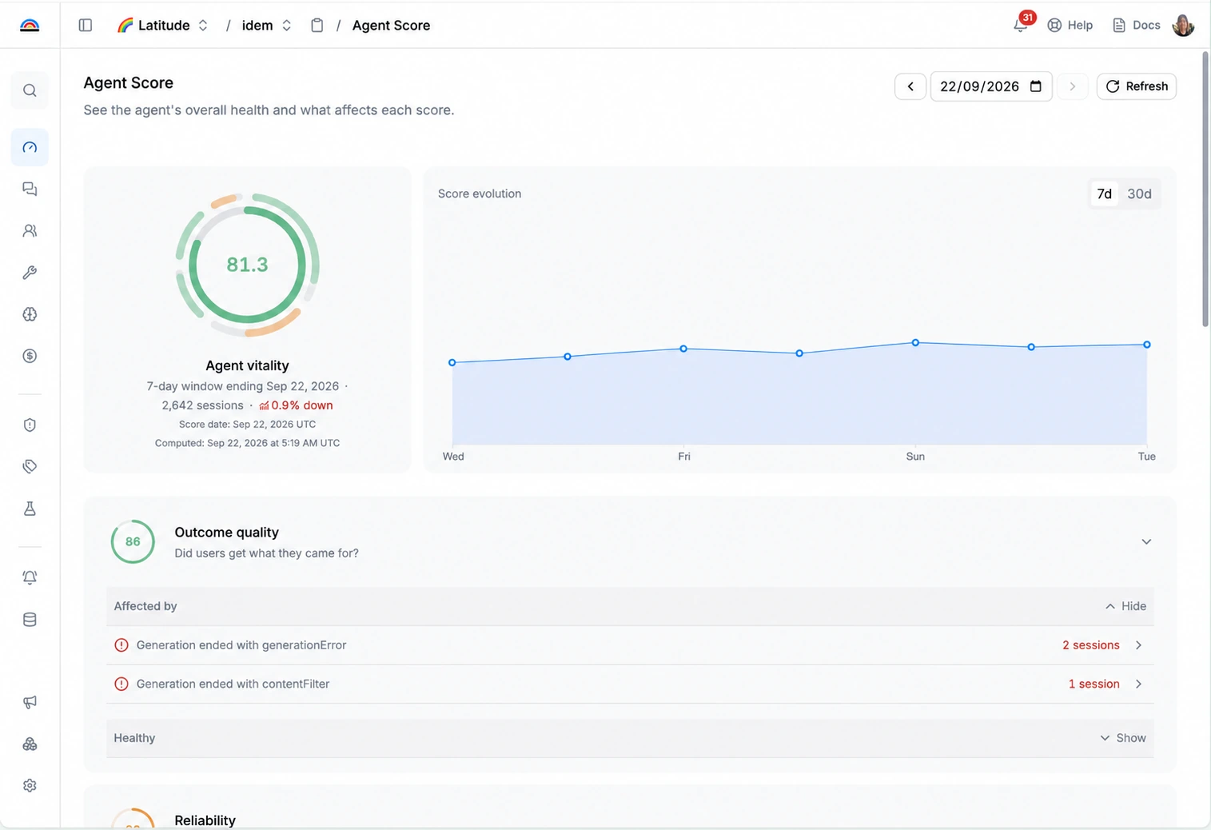Toggle the sidebar panel icon
1211x830 pixels.
pyautogui.click(x=86, y=26)
